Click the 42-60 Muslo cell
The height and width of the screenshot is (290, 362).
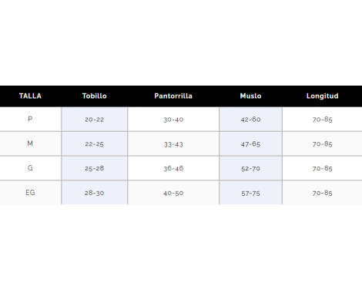coord(250,120)
